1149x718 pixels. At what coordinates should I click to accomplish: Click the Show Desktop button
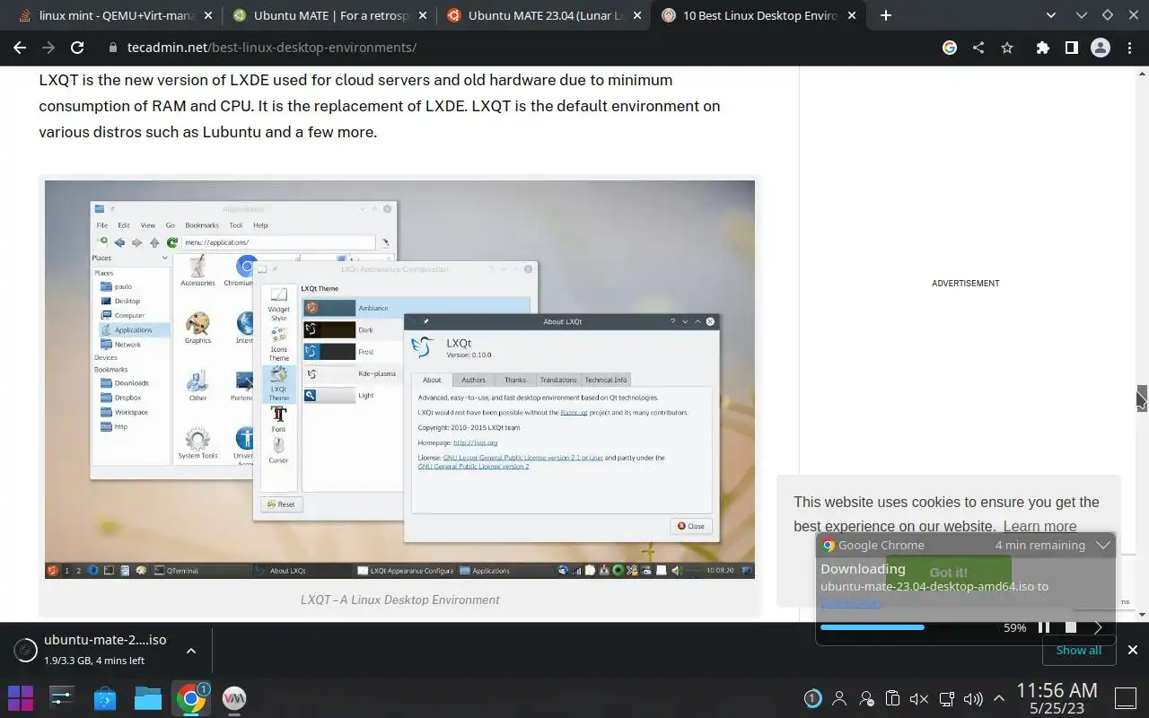point(1125,697)
